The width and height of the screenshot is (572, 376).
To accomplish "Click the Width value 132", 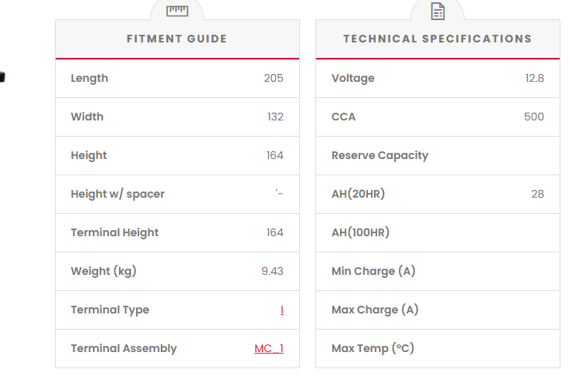I will click(275, 117).
